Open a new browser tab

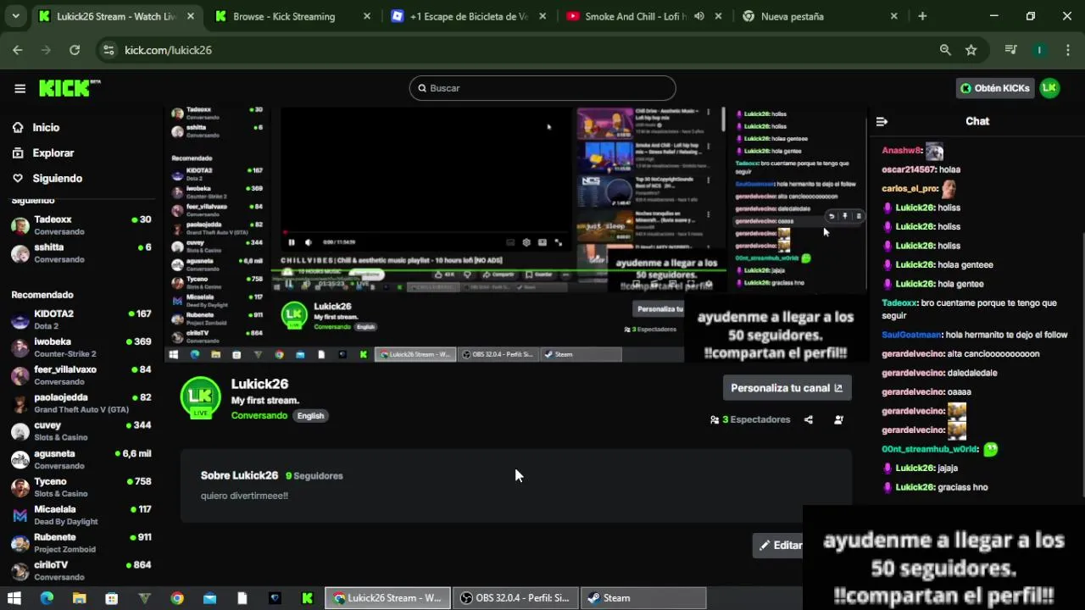click(922, 16)
